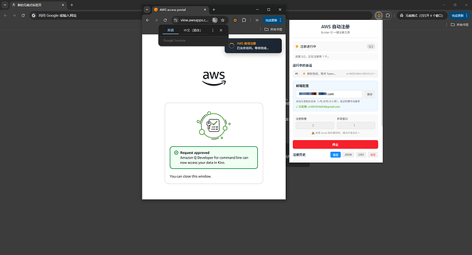
Task: Click AWS 自动注册 popup title
Action: pyautogui.click(x=335, y=27)
